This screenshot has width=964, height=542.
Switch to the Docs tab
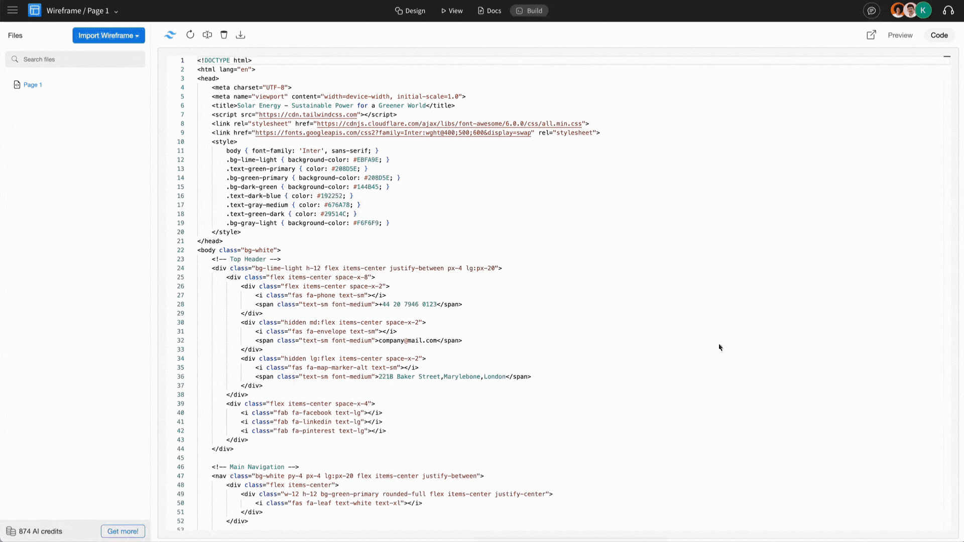click(x=490, y=11)
